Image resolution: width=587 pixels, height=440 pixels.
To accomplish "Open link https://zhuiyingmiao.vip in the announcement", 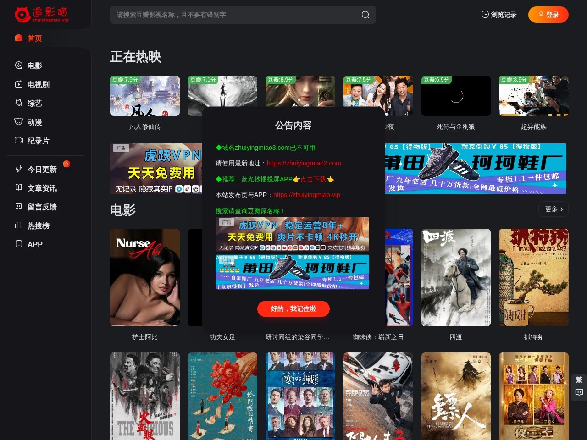I will click(307, 195).
